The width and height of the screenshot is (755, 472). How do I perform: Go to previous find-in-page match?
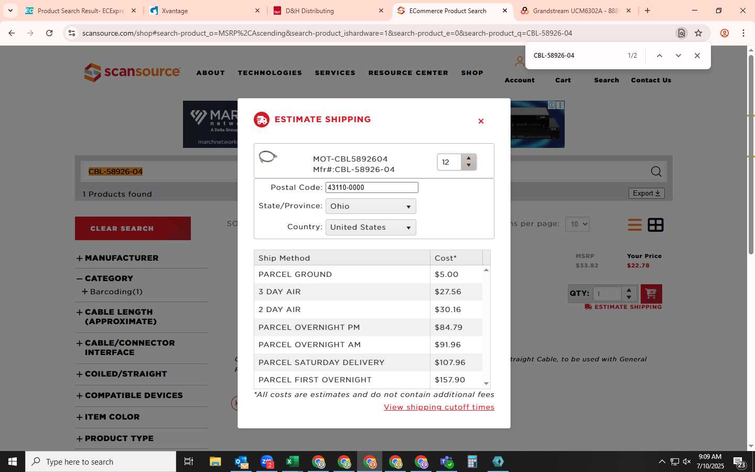tap(660, 56)
